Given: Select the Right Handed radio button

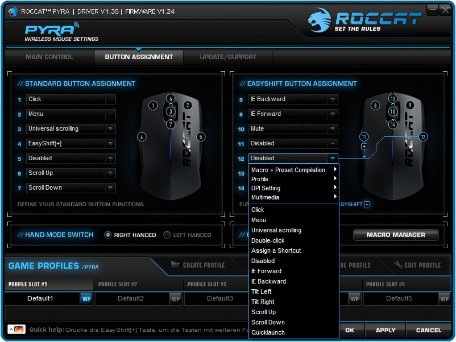Looking at the screenshot, I should (x=108, y=235).
